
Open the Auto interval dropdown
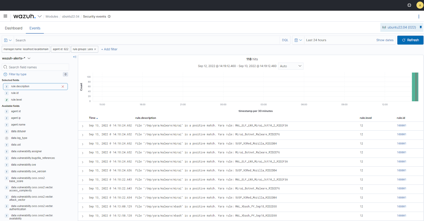[x=291, y=66]
